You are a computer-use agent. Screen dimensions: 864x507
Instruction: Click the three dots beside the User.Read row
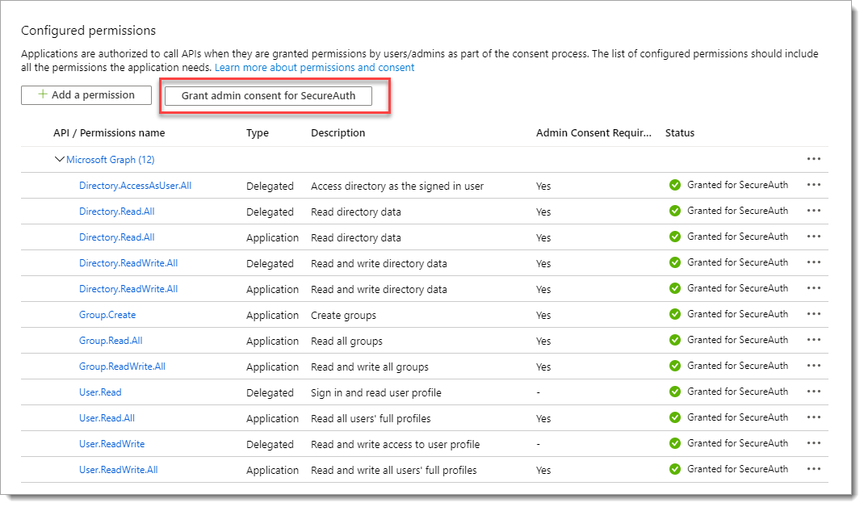(813, 392)
